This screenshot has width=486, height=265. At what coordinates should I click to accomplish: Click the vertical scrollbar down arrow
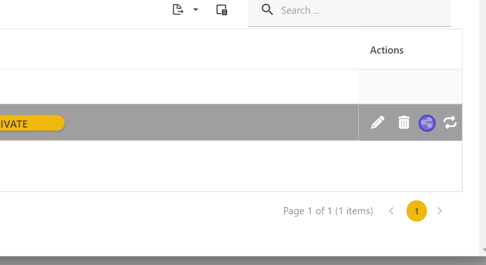click(x=483, y=251)
